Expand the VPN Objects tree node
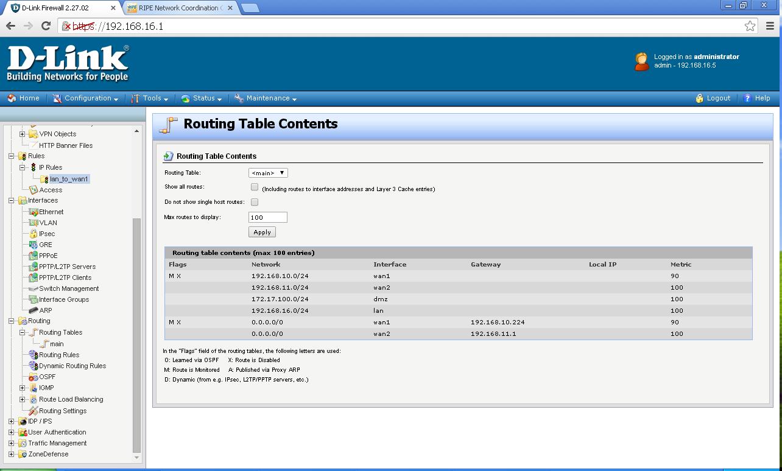 tap(23, 134)
